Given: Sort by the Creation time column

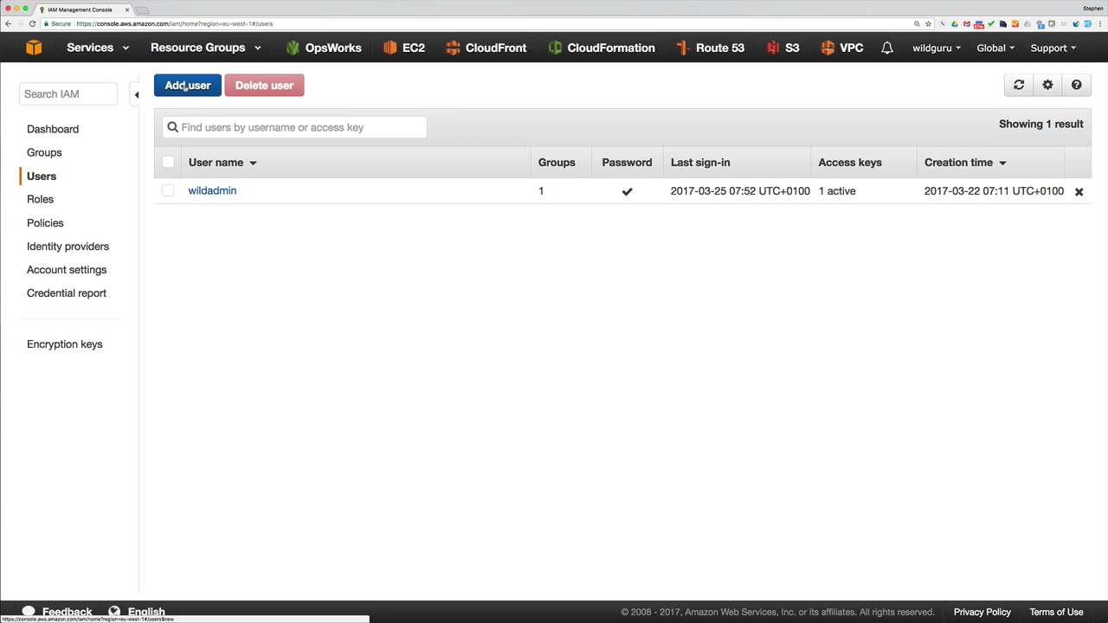Looking at the screenshot, I should click(x=965, y=162).
